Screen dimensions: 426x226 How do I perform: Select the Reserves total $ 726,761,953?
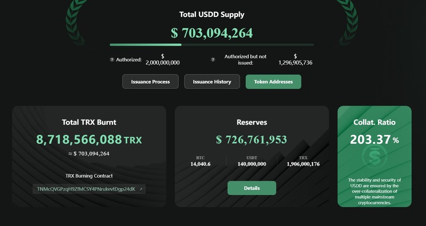251,140
